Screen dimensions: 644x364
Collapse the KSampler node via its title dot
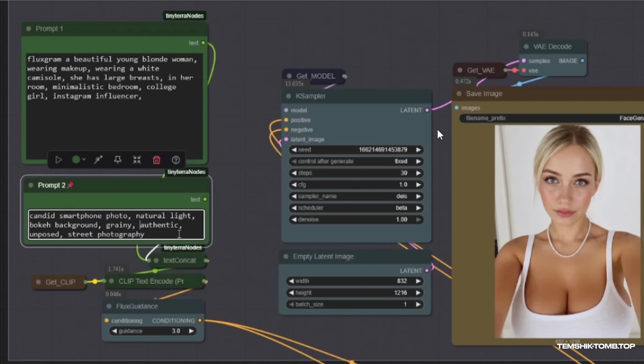coord(288,96)
